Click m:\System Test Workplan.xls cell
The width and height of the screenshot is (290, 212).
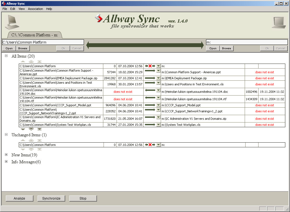[x=203, y=125]
